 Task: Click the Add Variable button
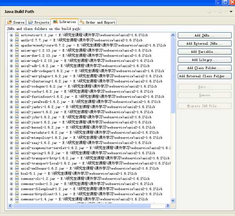click(204, 52)
